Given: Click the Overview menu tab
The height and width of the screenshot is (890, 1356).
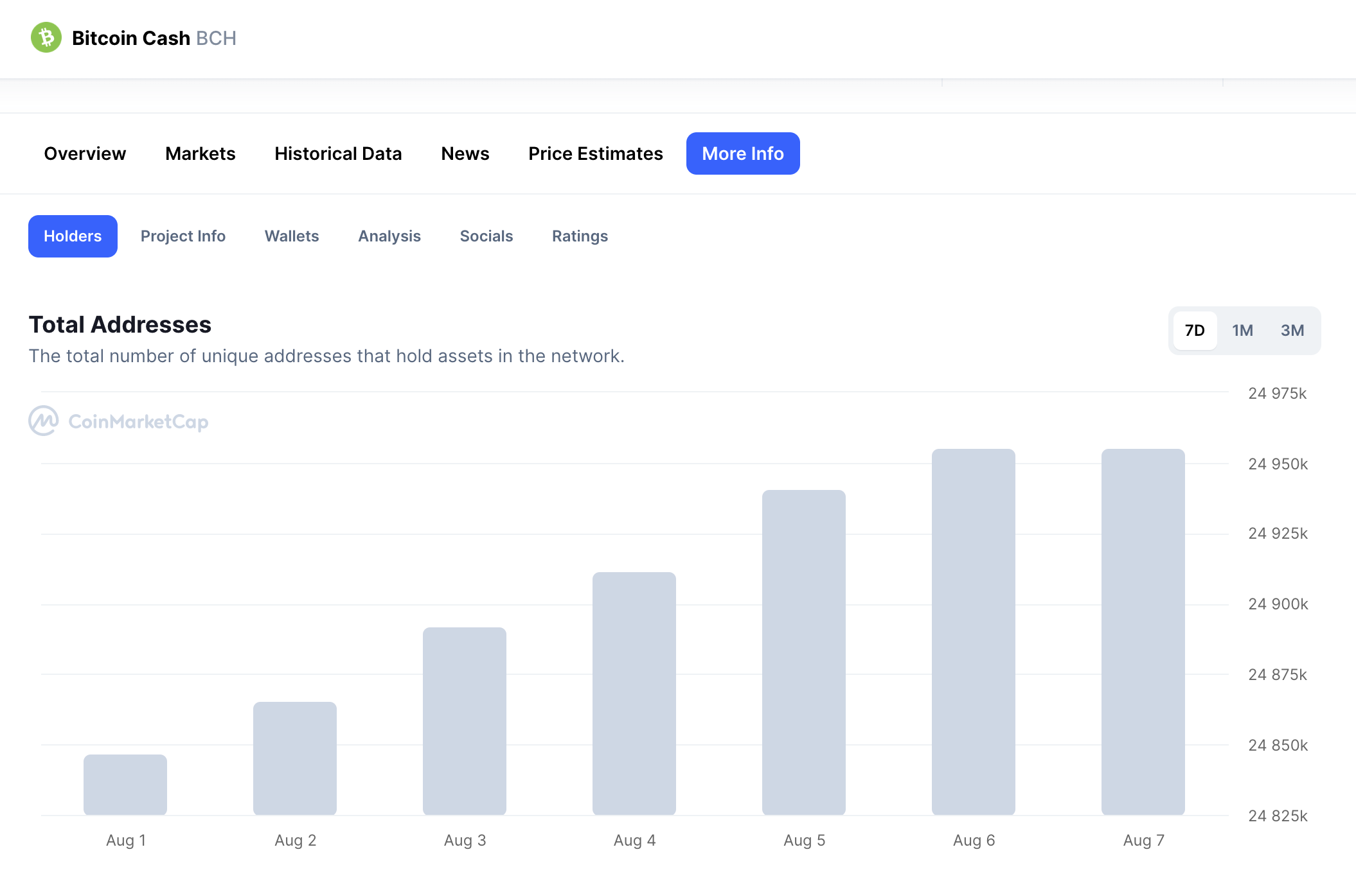Looking at the screenshot, I should 84,153.
